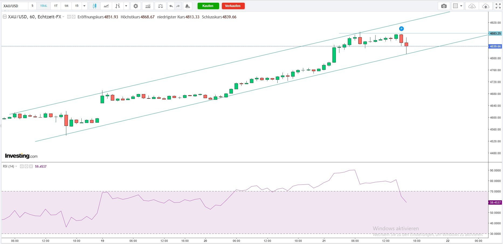Viewport: 503px width, 244px height.
Task: Switch to the line chart style icon
Action: tap(106, 6)
